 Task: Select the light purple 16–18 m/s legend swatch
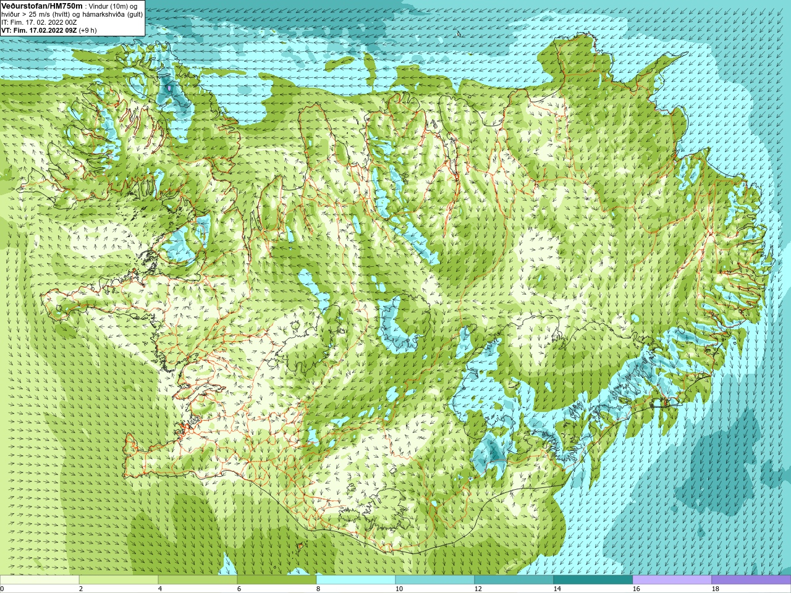click(x=672, y=580)
